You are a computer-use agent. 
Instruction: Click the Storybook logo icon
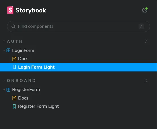tap(10, 10)
